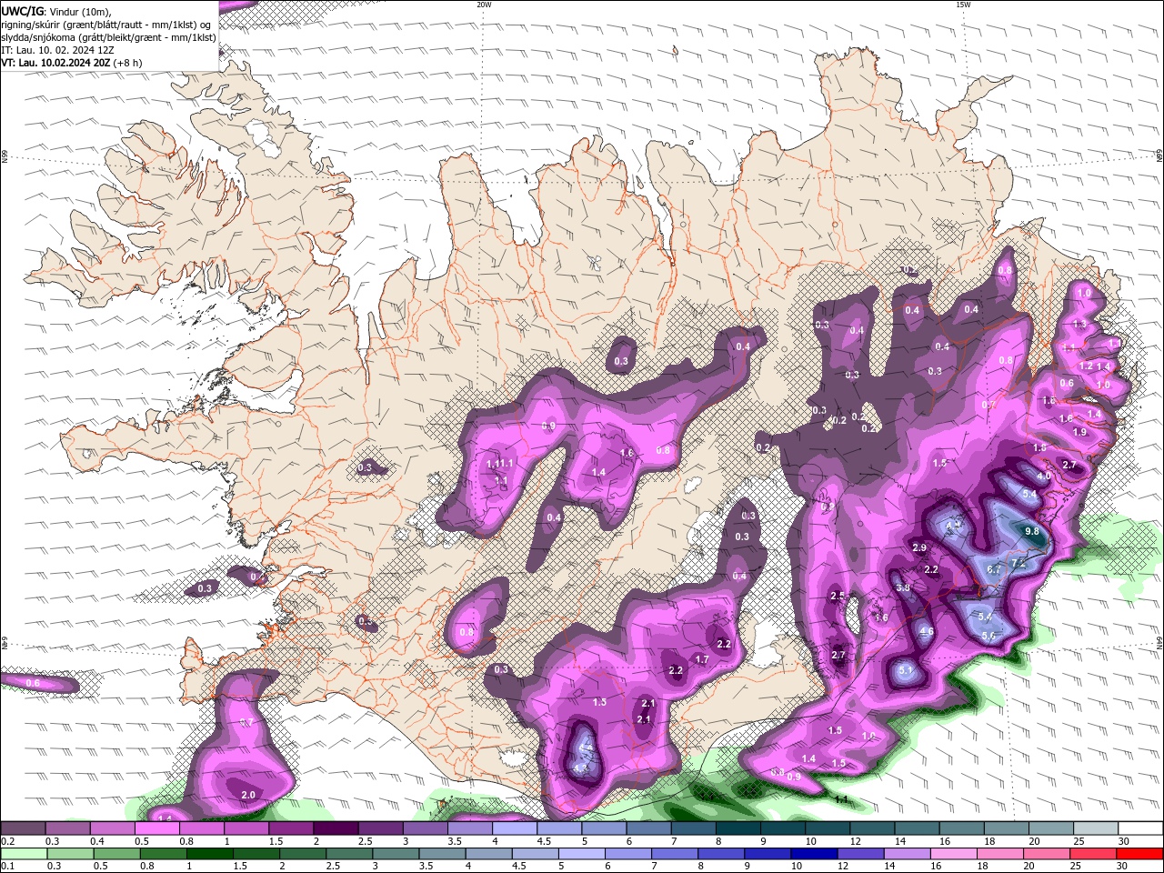Click the 7.2 precipitation value on the map

point(1018,562)
